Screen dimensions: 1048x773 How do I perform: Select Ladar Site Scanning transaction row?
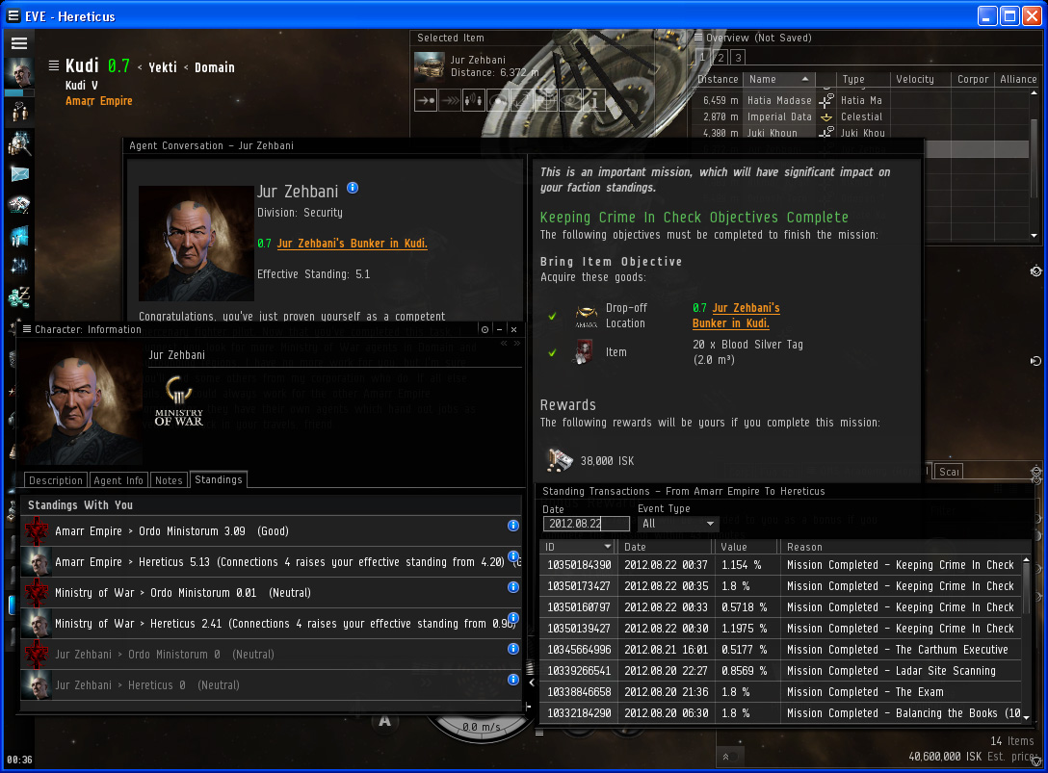click(780, 671)
